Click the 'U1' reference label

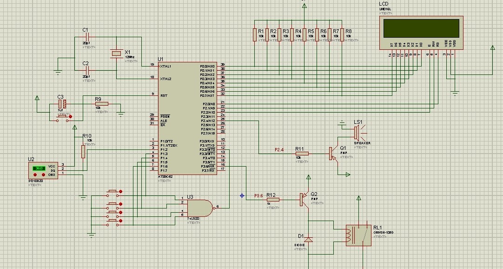pyautogui.click(x=160, y=59)
